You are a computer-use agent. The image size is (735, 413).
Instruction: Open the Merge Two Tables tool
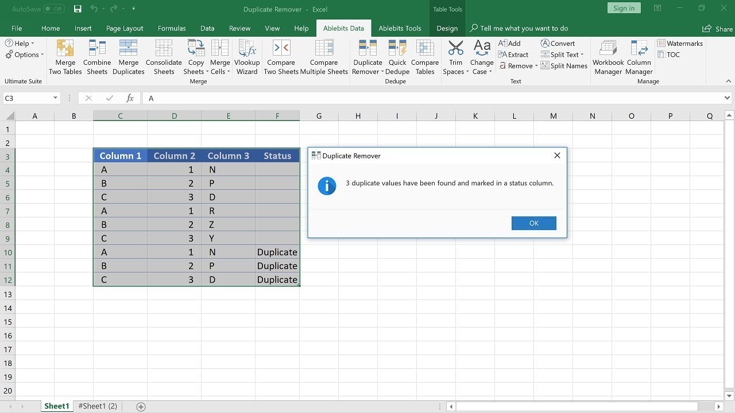65,57
